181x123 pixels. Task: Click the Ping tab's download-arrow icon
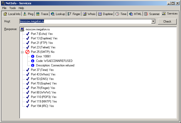[x=25, y=14]
